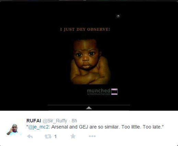The image size is (178, 146).
Task: Open RUFAI's profile picture
Action: 14,130
